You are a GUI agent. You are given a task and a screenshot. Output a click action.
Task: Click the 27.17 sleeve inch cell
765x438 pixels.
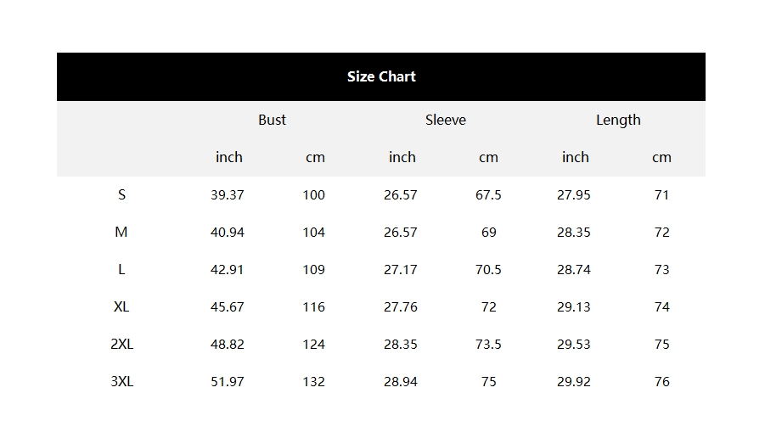[401, 270]
